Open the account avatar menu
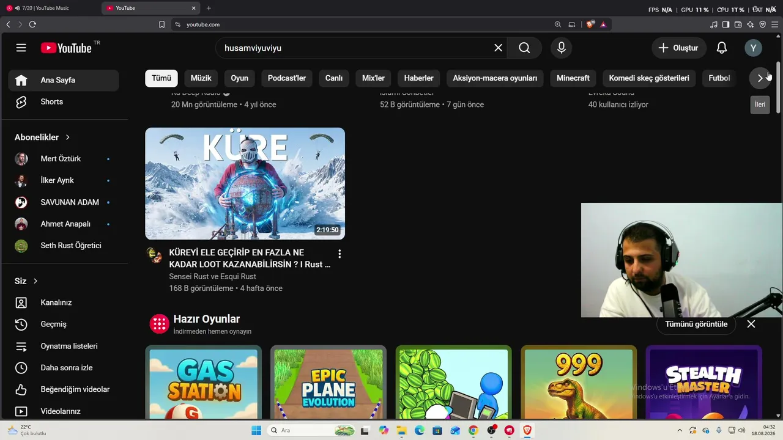This screenshot has height=440, width=783. pyautogui.click(x=753, y=48)
